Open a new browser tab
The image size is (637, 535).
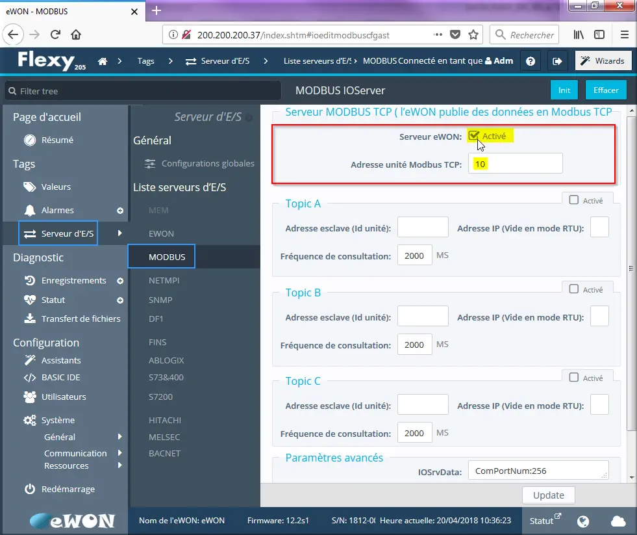156,11
